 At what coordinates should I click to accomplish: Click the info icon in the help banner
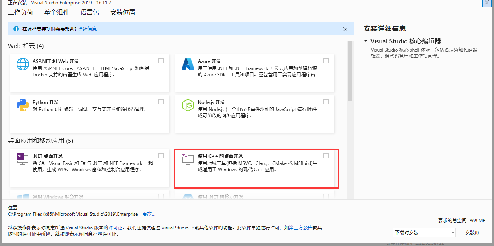[x=15, y=29]
